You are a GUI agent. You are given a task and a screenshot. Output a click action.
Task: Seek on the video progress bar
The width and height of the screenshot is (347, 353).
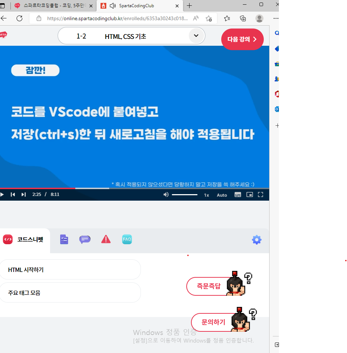(135, 188)
